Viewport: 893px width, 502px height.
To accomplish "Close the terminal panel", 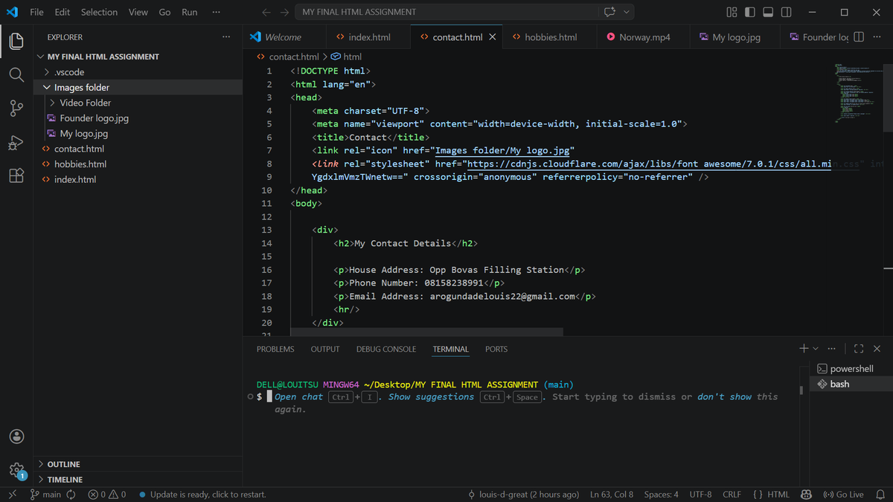I will coord(877,349).
